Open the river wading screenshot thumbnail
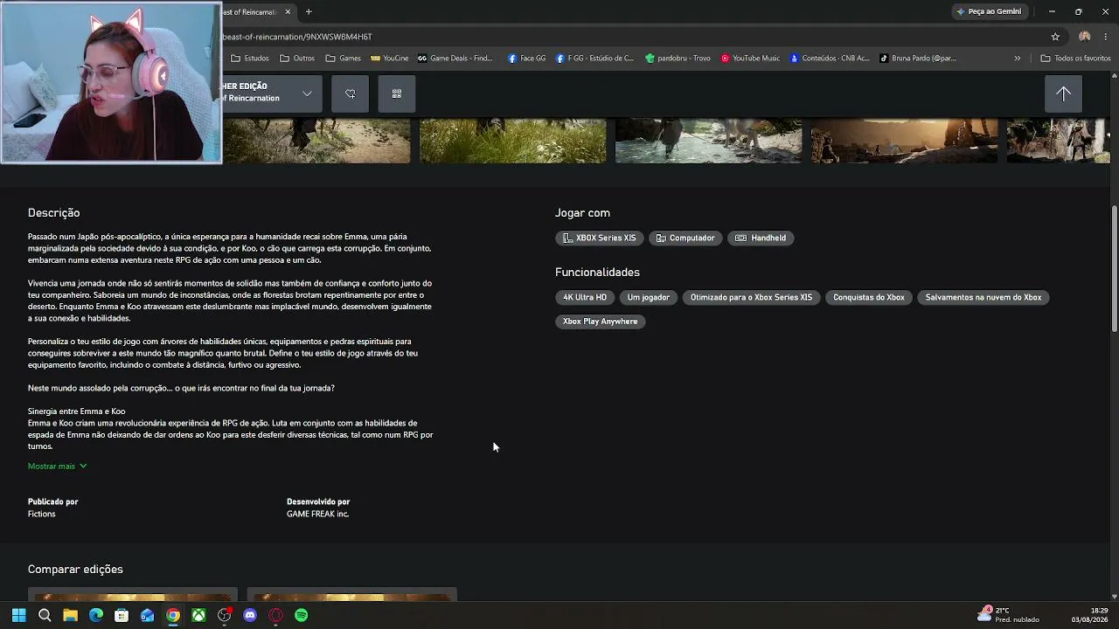 point(708,142)
